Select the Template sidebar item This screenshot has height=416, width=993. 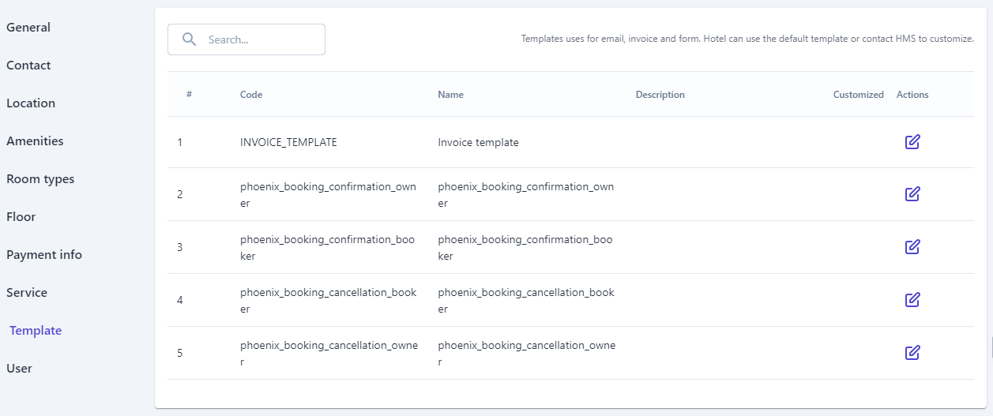click(x=36, y=331)
